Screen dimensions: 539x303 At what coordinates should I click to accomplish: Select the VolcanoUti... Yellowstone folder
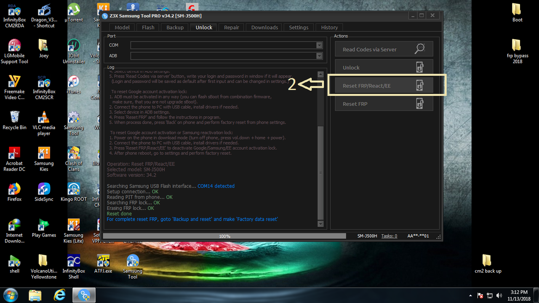[44, 267]
